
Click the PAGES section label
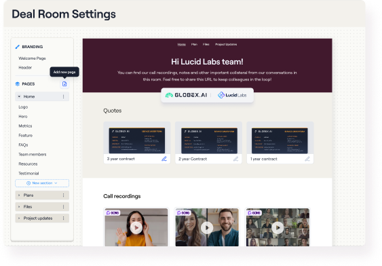tap(28, 83)
